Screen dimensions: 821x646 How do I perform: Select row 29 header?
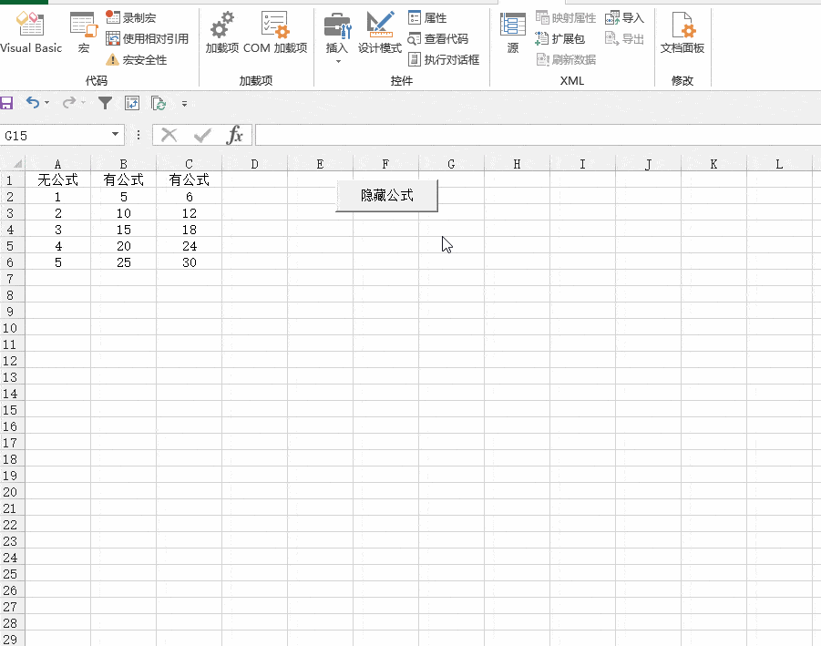click(x=12, y=640)
